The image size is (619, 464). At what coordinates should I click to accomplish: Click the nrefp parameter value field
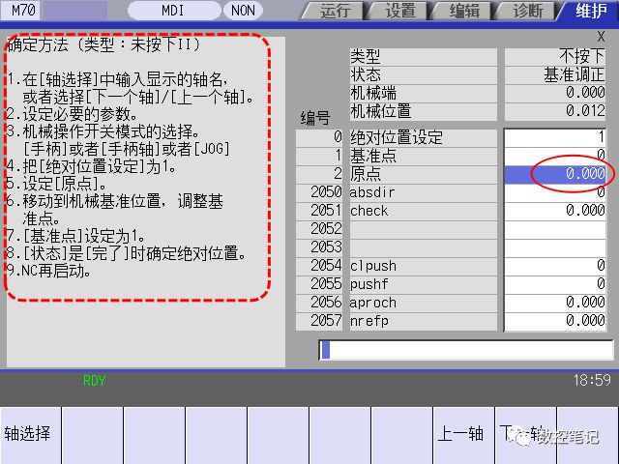pyautogui.click(x=556, y=321)
